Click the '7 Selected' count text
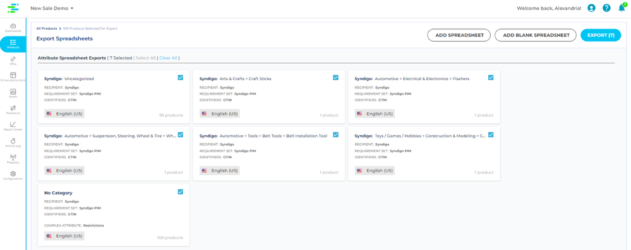This screenshot has width=631, height=250. coord(121,58)
